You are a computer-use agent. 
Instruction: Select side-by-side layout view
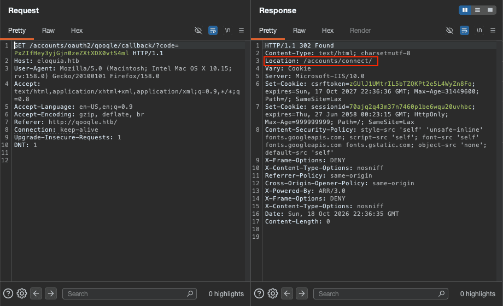[465, 10]
